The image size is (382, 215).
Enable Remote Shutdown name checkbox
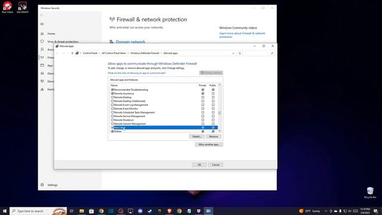point(113,120)
